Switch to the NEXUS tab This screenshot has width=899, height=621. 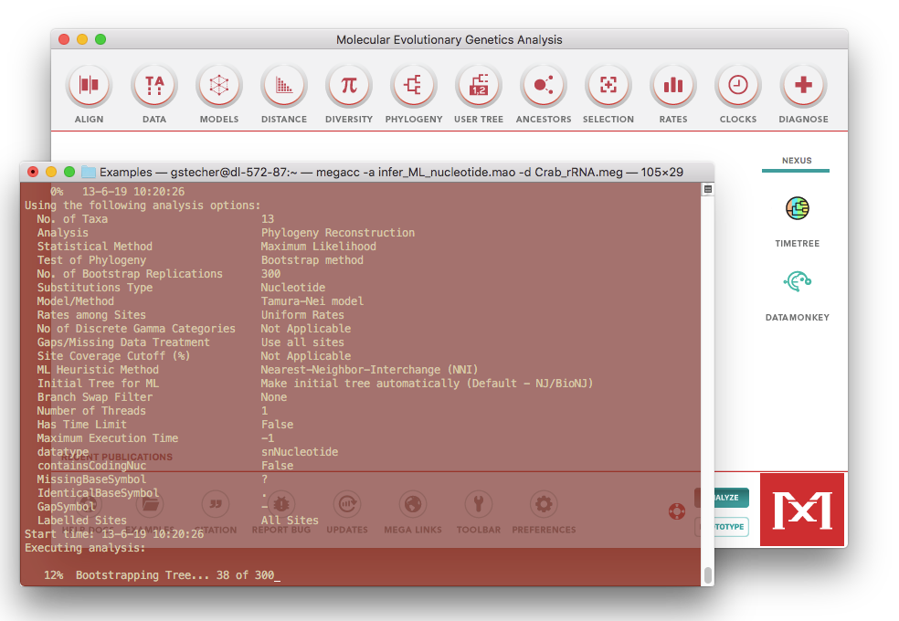click(797, 161)
